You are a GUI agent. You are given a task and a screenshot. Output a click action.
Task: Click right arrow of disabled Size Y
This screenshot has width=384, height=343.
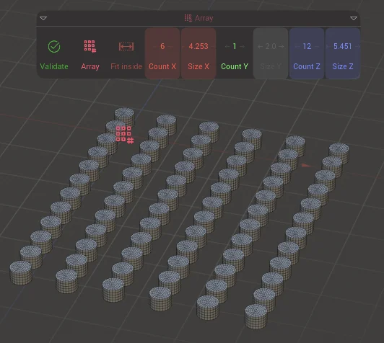[282, 46]
